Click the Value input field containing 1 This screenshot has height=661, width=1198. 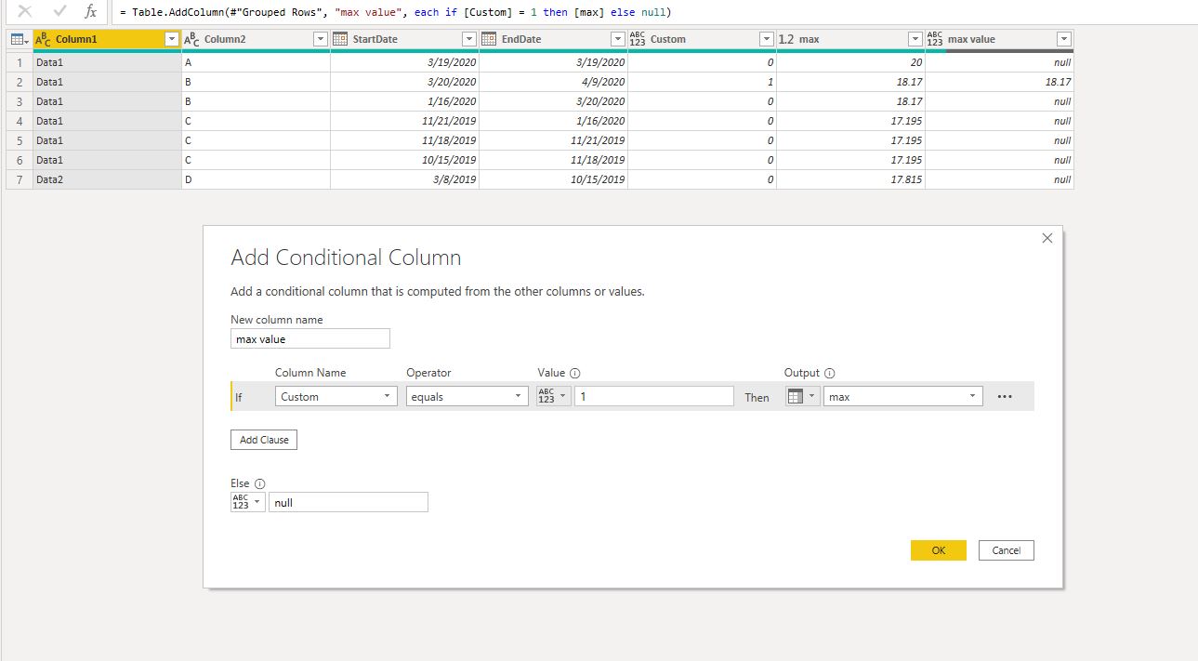pyautogui.click(x=654, y=396)
